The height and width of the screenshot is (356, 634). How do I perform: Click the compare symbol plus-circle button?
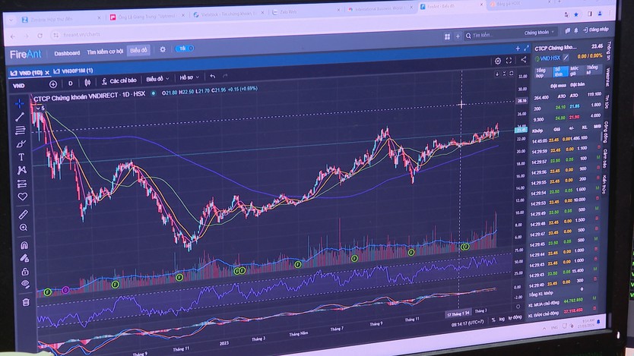tap(53, 84)
